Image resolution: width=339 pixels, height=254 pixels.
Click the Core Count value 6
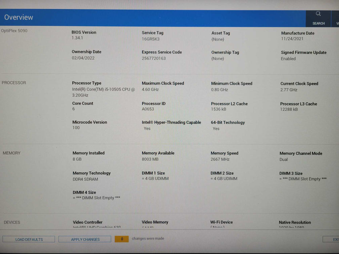pos(73,109)
